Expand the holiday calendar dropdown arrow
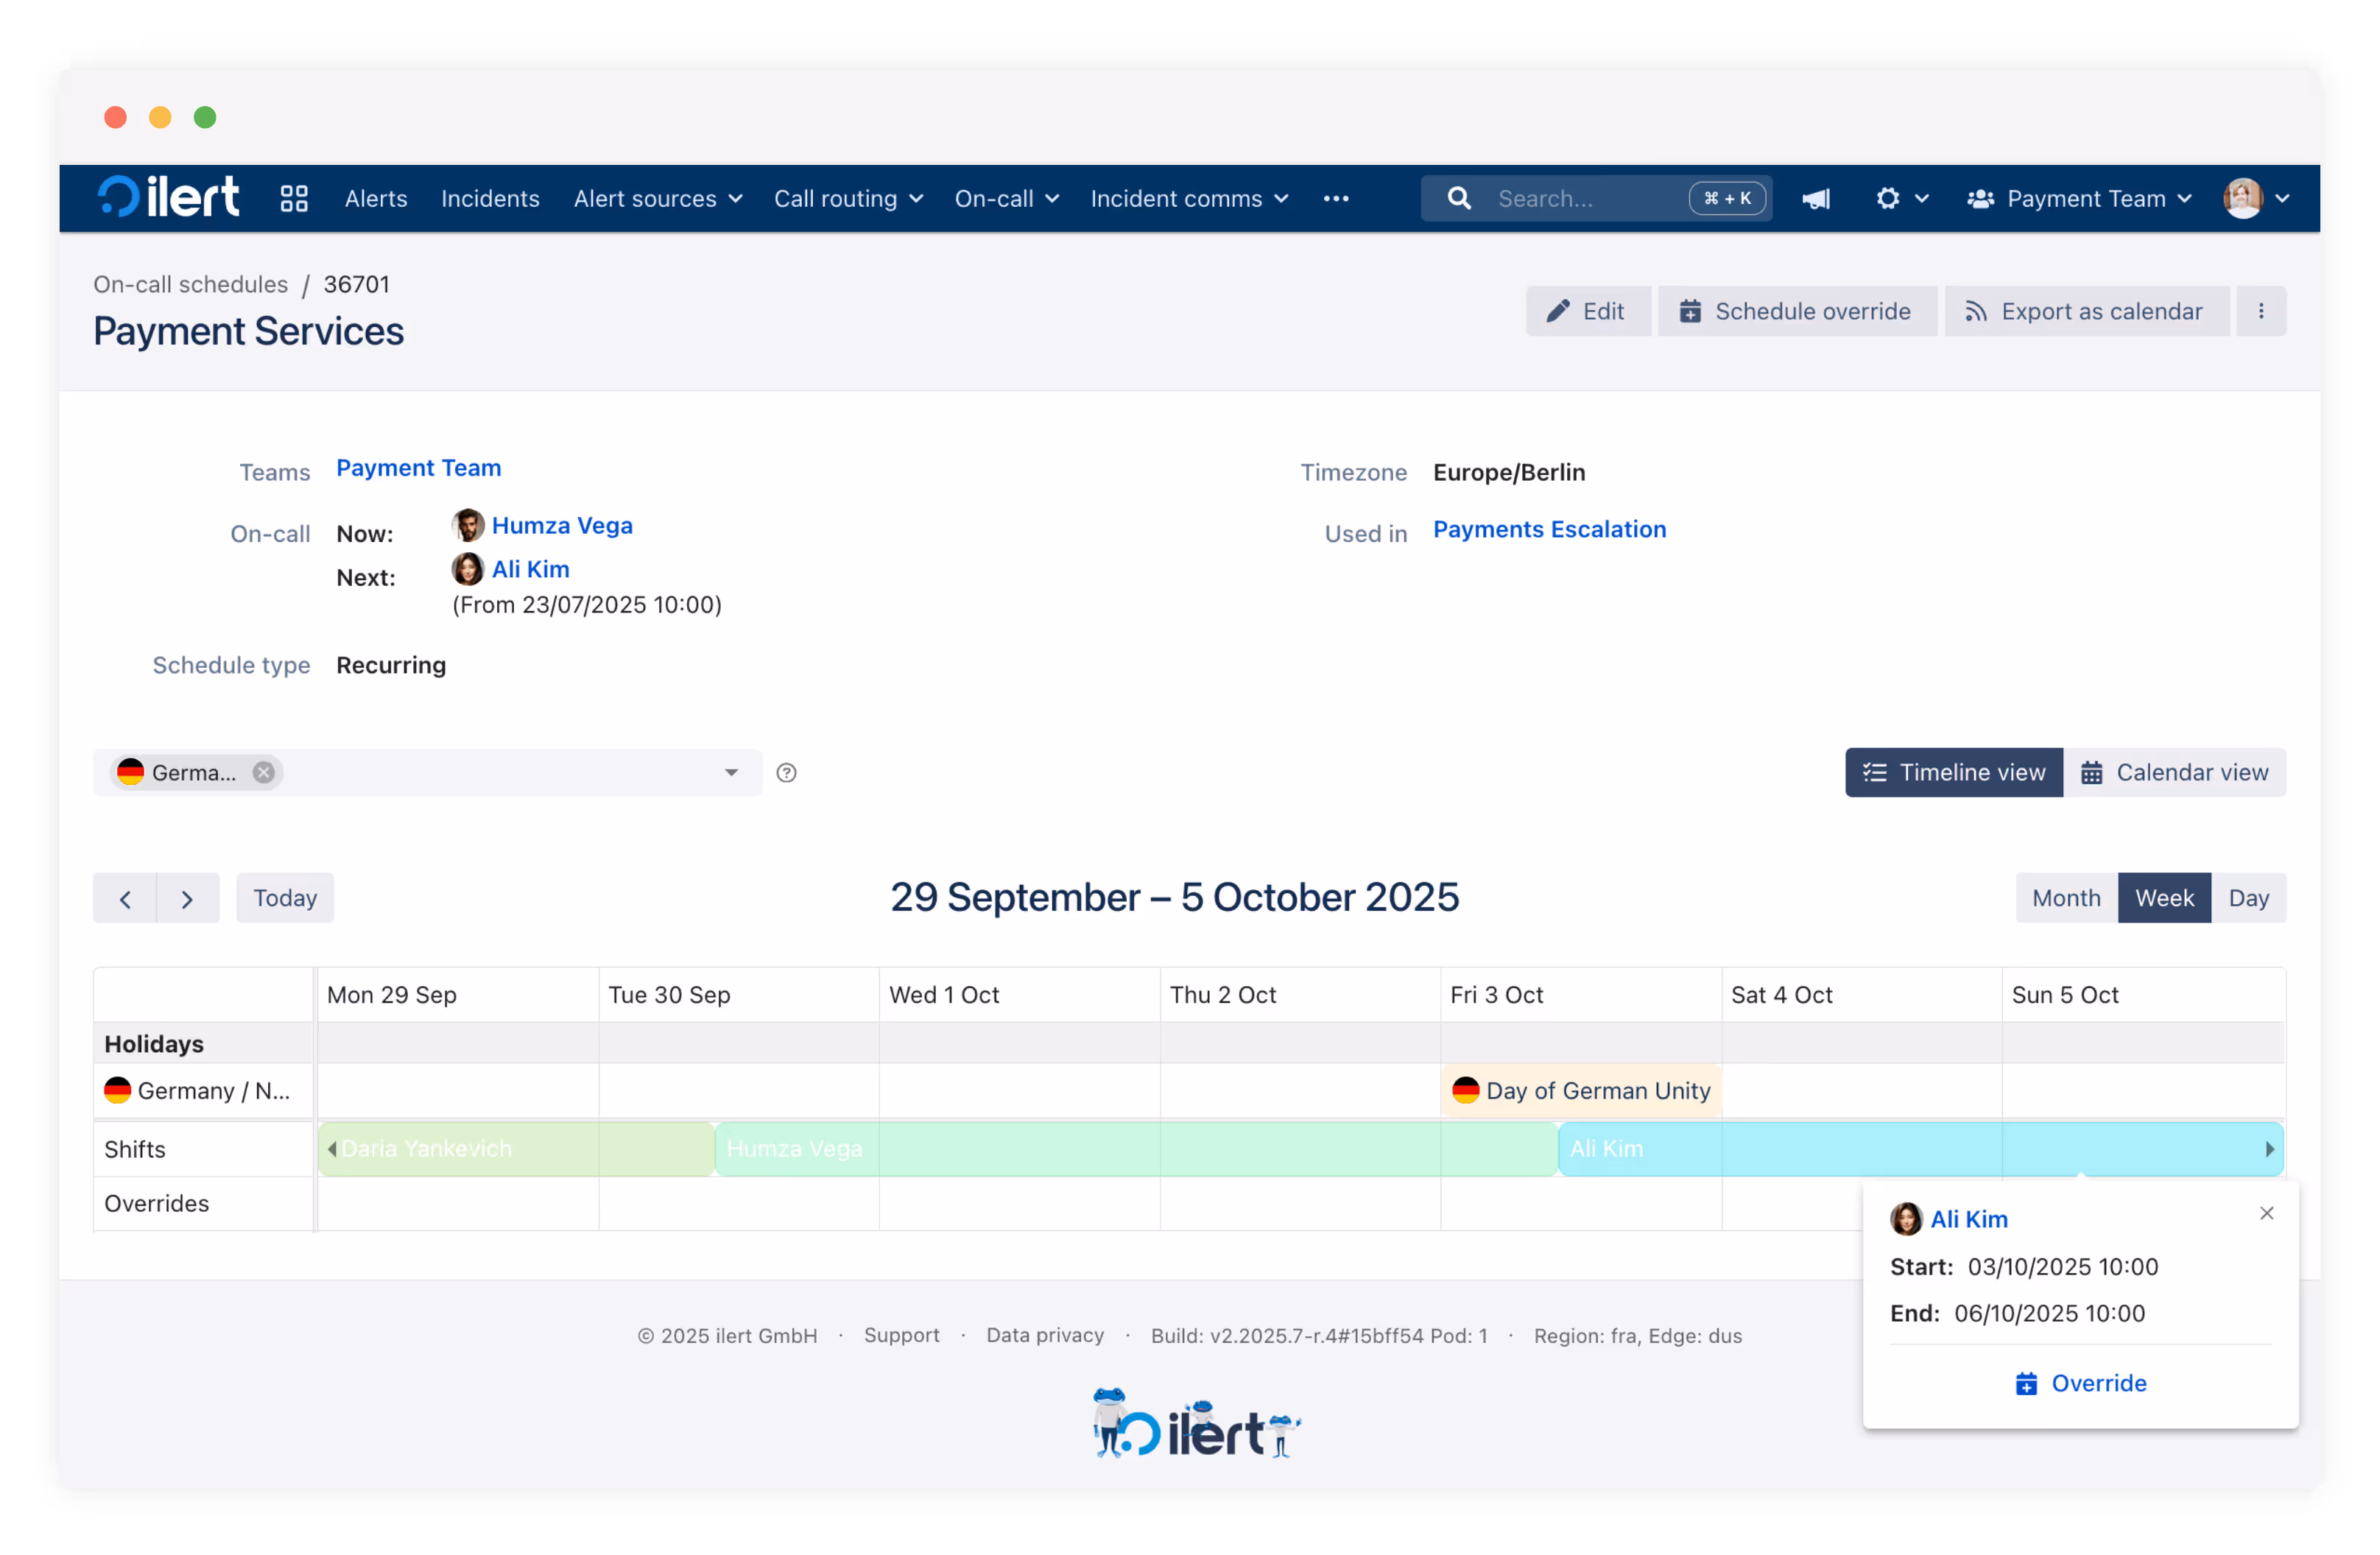The image size is (2380, 1555). coord(731,772)
